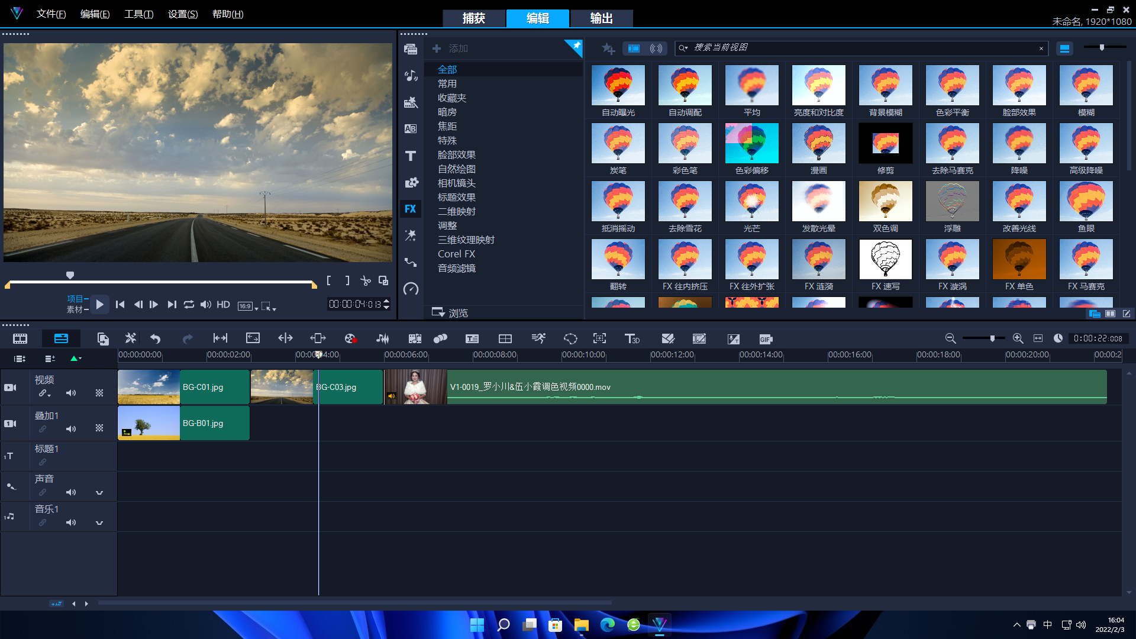Viewport: 1136px width, 639px height.
Task: Open the Sound Mixer icon
Action: 383,339
